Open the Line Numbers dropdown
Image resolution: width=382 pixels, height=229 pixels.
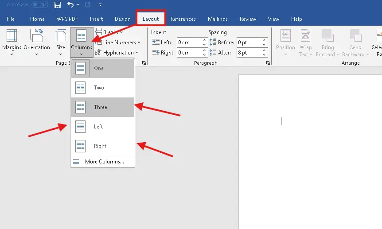118,43
